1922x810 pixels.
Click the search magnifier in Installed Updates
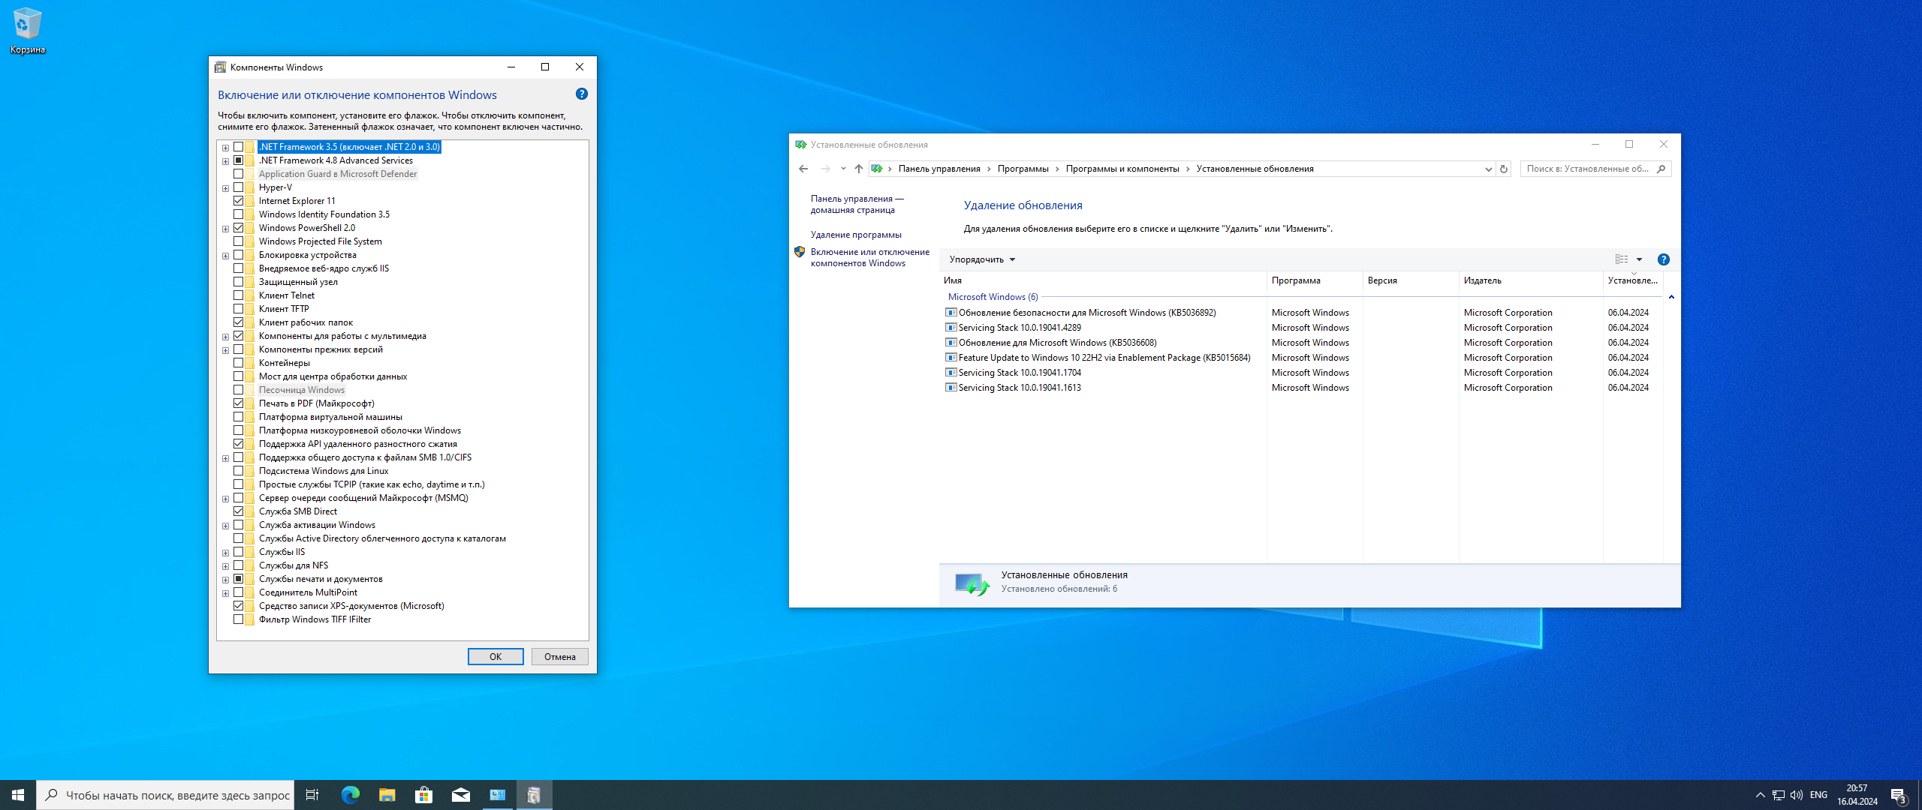point(1661,169)
